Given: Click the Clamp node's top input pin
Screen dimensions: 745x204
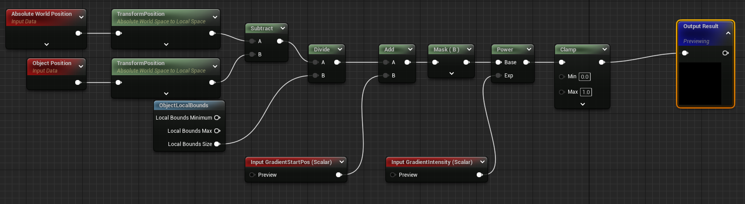Looking at the screenshot, I should (x=562, y=62).
